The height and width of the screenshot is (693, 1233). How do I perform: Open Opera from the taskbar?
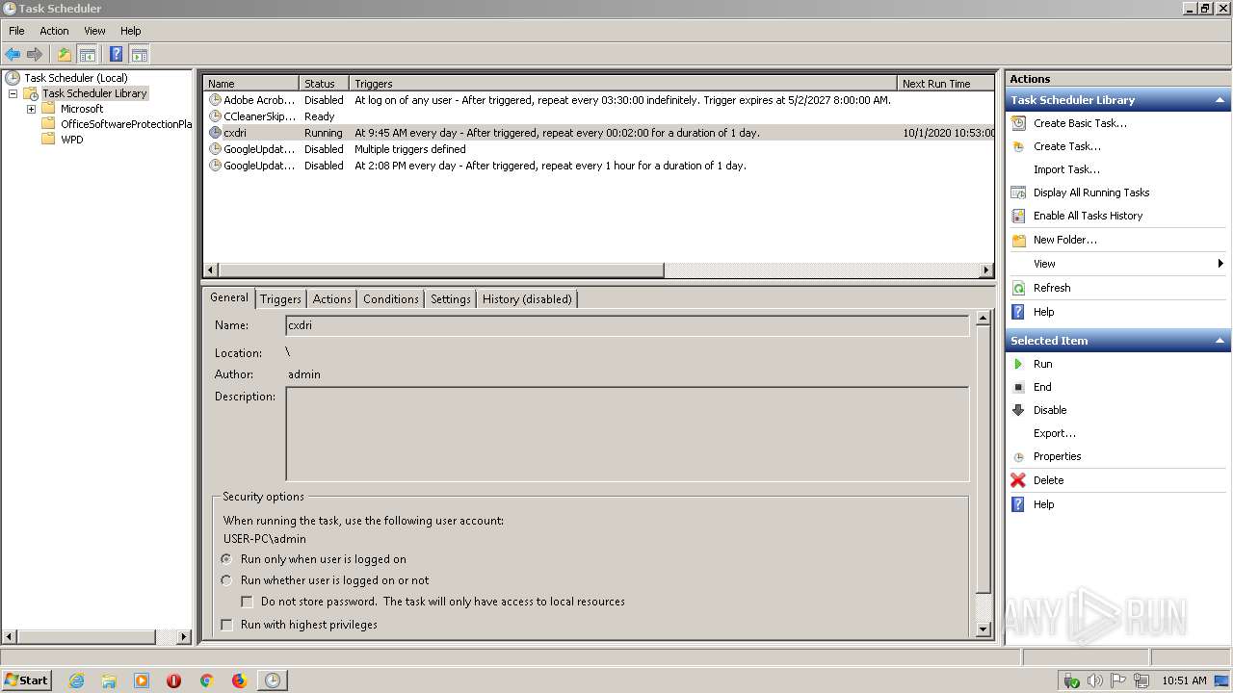click(173, 680)
